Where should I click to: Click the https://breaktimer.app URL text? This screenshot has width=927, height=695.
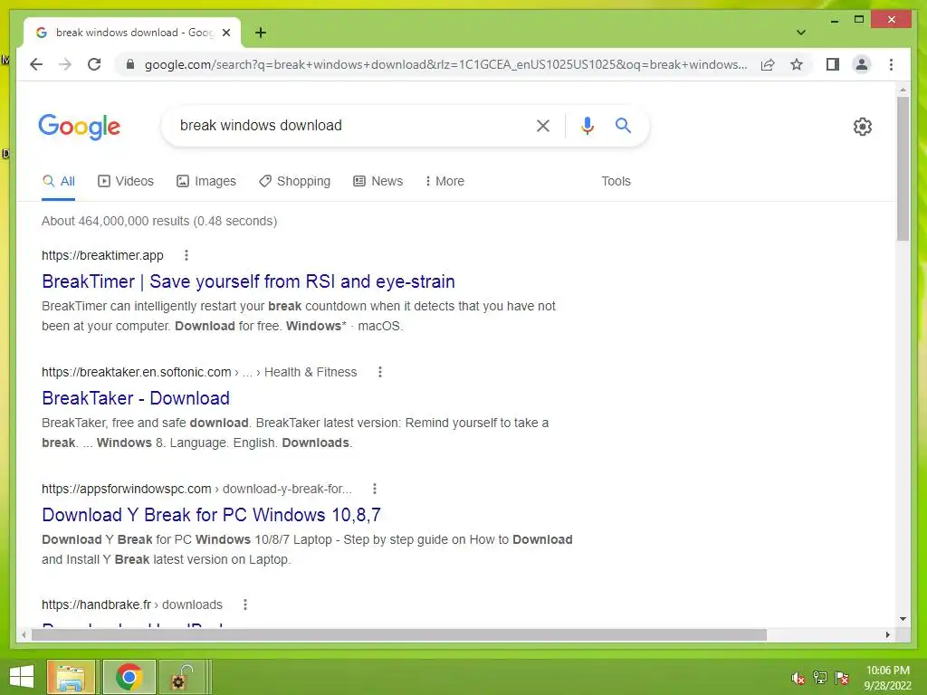[102, 255]
